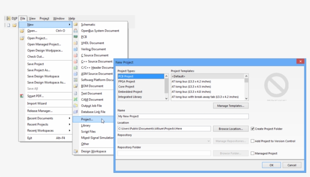The width and height of the screenshot is (310, 177).
Task: Expand Recent Workspaces submenu
Action: 70,130
